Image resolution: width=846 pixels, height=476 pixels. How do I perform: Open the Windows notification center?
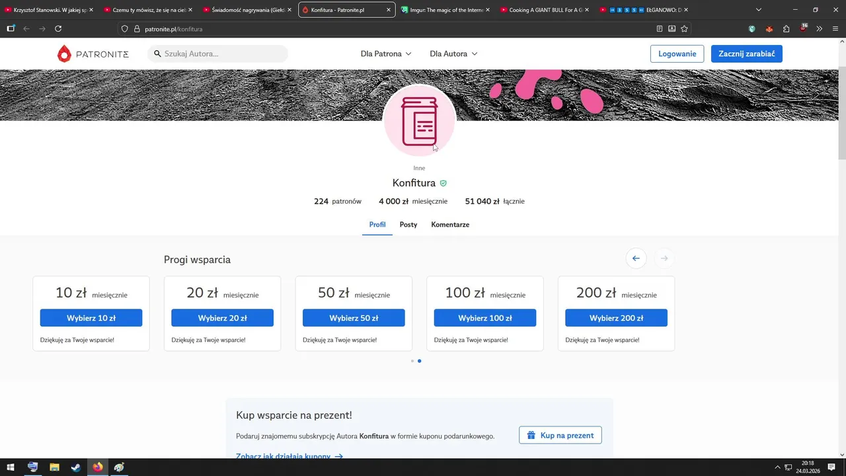[x=831, y=467]
